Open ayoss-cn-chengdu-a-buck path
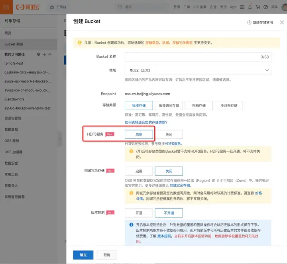 [x=27, y=90]
